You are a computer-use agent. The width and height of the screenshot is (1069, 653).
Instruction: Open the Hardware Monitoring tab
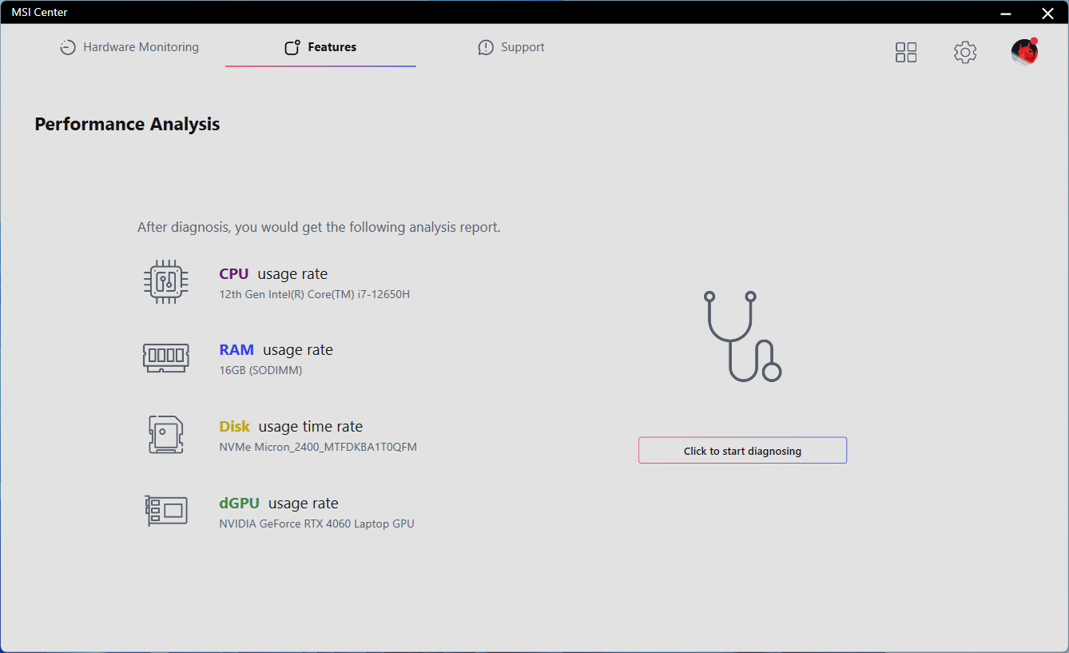point(129,47)
